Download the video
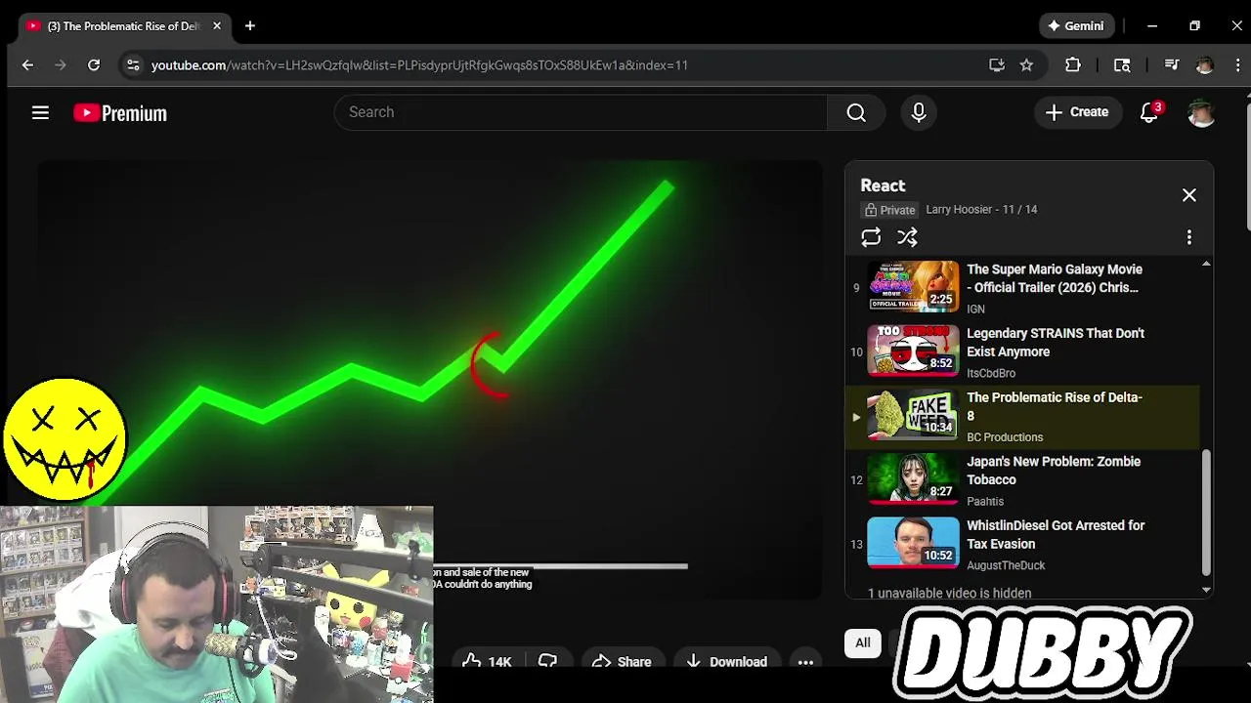 (x=727, y=661)
